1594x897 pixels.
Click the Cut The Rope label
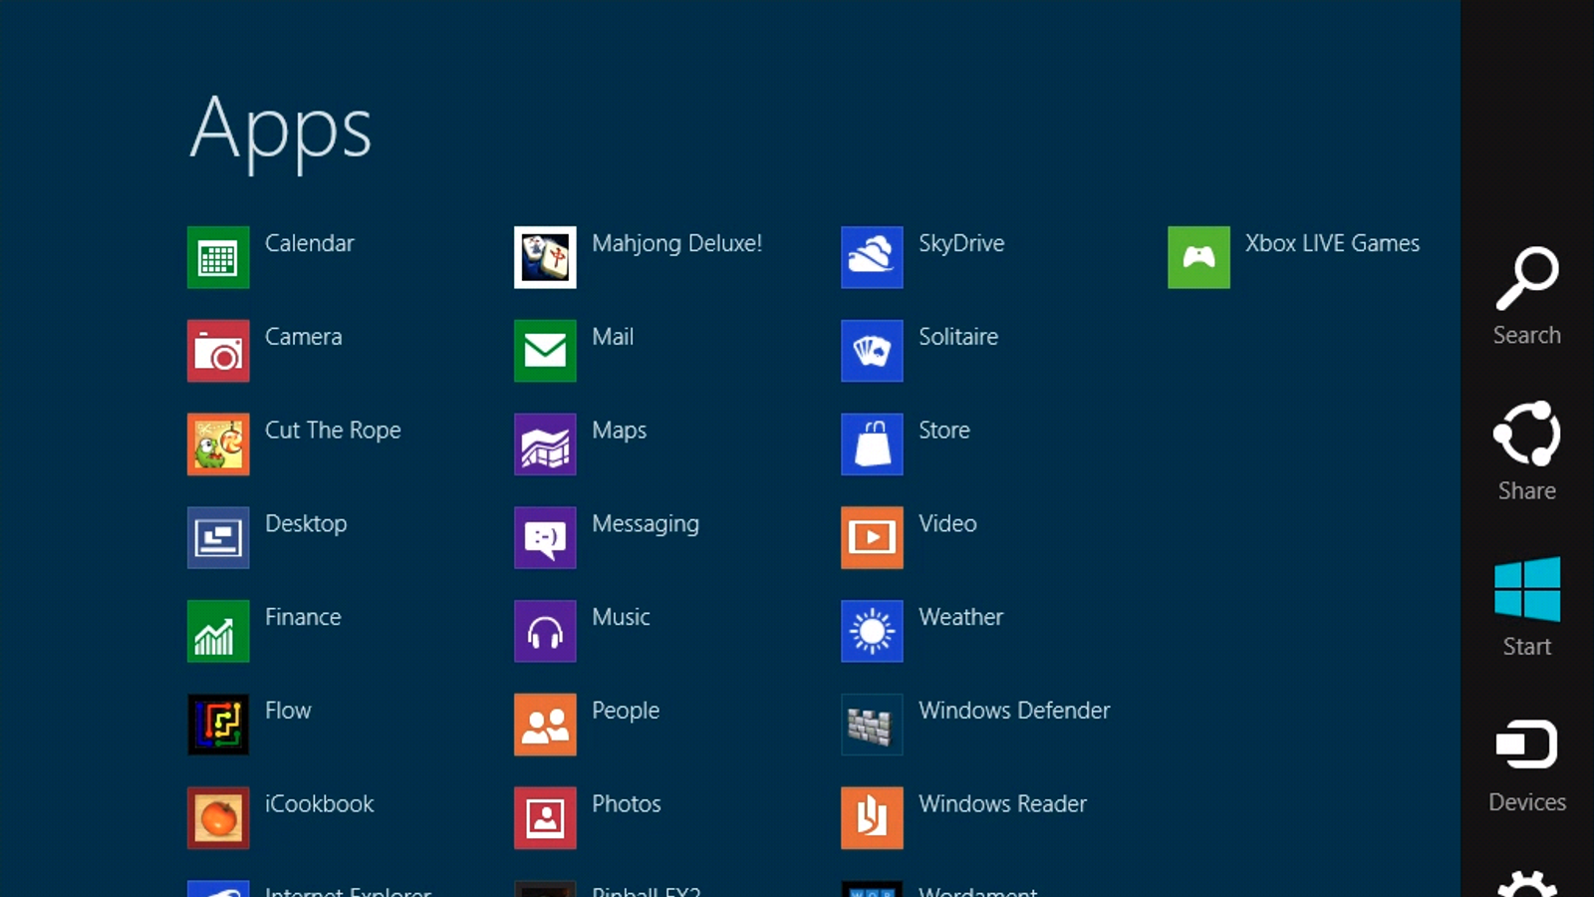pos(333,431)
